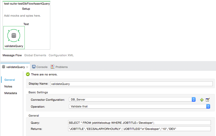
Task: Open the Console tab
Action: point(40,67)
